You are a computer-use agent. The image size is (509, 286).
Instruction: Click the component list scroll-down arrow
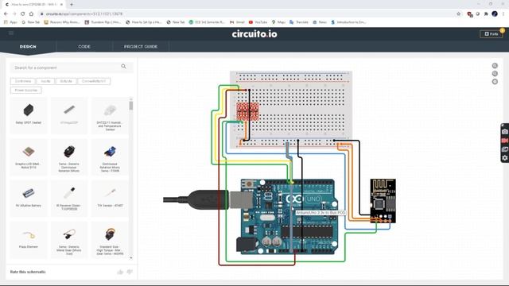pyautogui.click(x=131, y=258)
